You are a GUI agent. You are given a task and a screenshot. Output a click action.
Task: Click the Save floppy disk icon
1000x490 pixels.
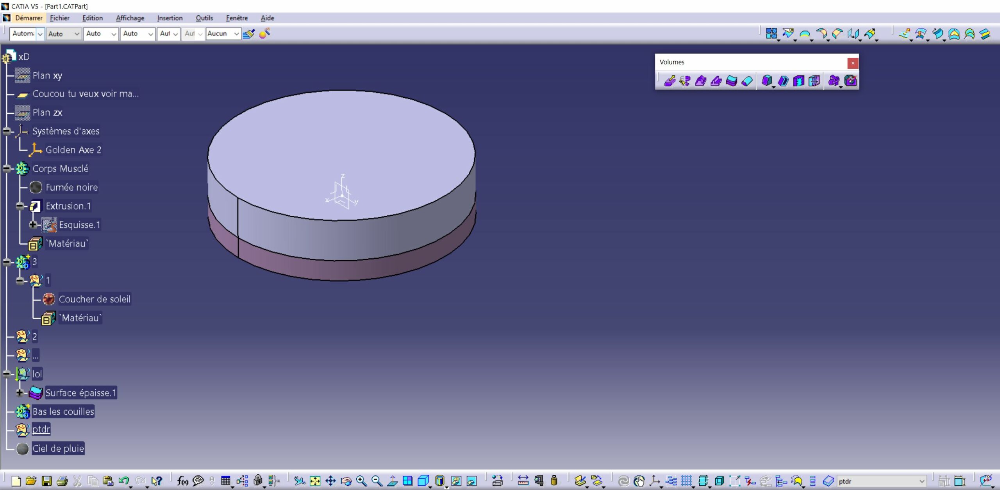point(46,481)
